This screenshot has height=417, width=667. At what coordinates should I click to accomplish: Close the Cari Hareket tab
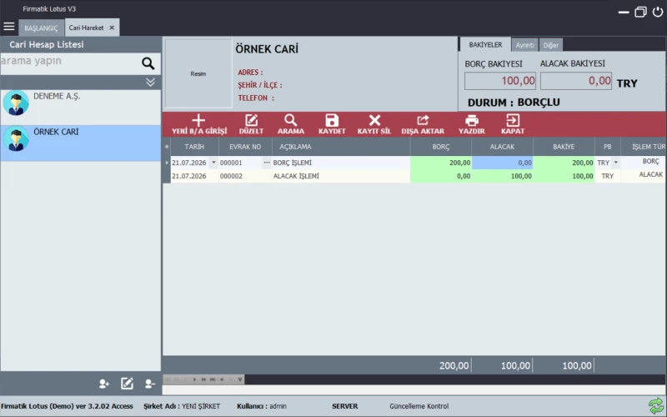(x=112, y=28)
